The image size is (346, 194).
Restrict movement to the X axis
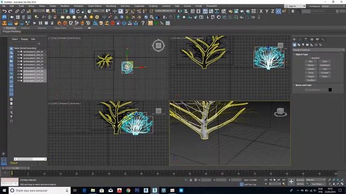point(261,11)
